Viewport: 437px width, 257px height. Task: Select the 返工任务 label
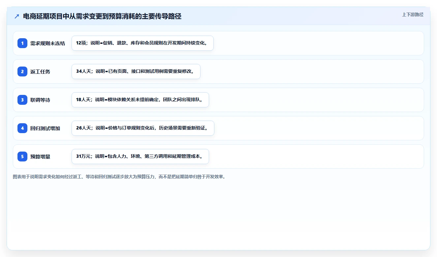click(40, 71)
